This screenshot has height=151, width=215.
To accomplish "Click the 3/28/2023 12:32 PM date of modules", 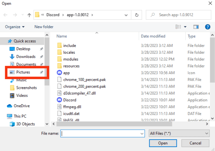I will (x=158, y=59).
